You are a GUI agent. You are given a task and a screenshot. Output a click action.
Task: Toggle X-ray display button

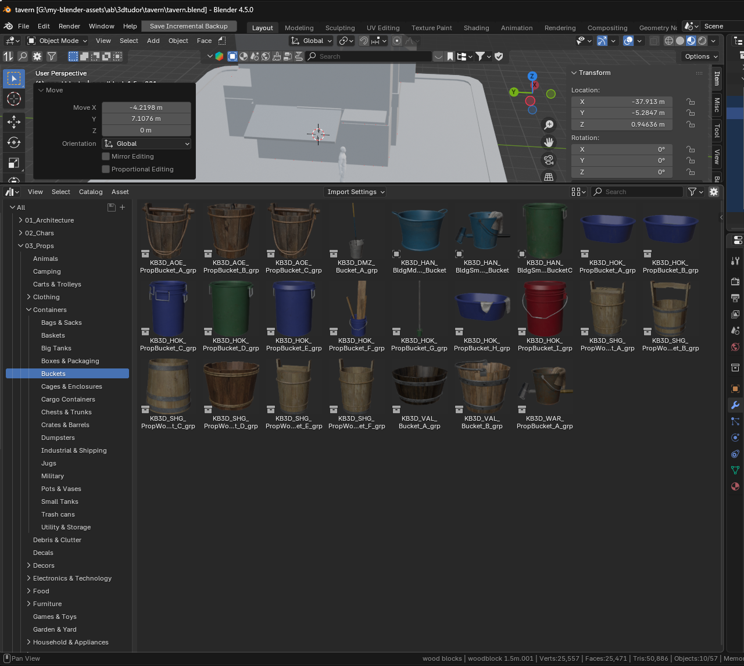click(654, 41)
